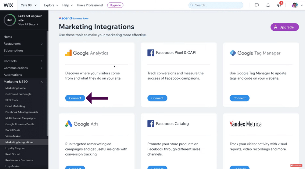Open the Explore dropdown menu
This screenshot has width=305, height=169.
pos(51,5)
